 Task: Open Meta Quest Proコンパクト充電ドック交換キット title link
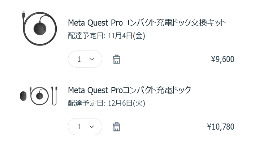click(x=147, y=23)
